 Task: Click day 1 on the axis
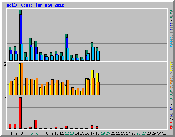11,133
